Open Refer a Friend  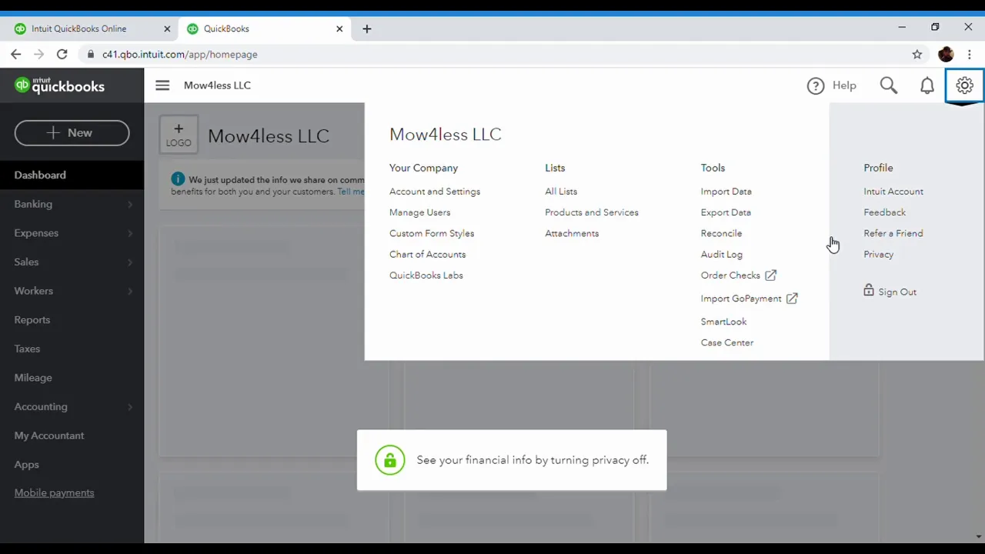[893, 233]
